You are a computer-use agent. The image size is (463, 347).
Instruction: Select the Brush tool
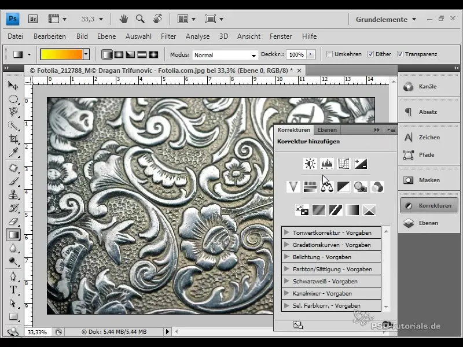pos(13,181)
